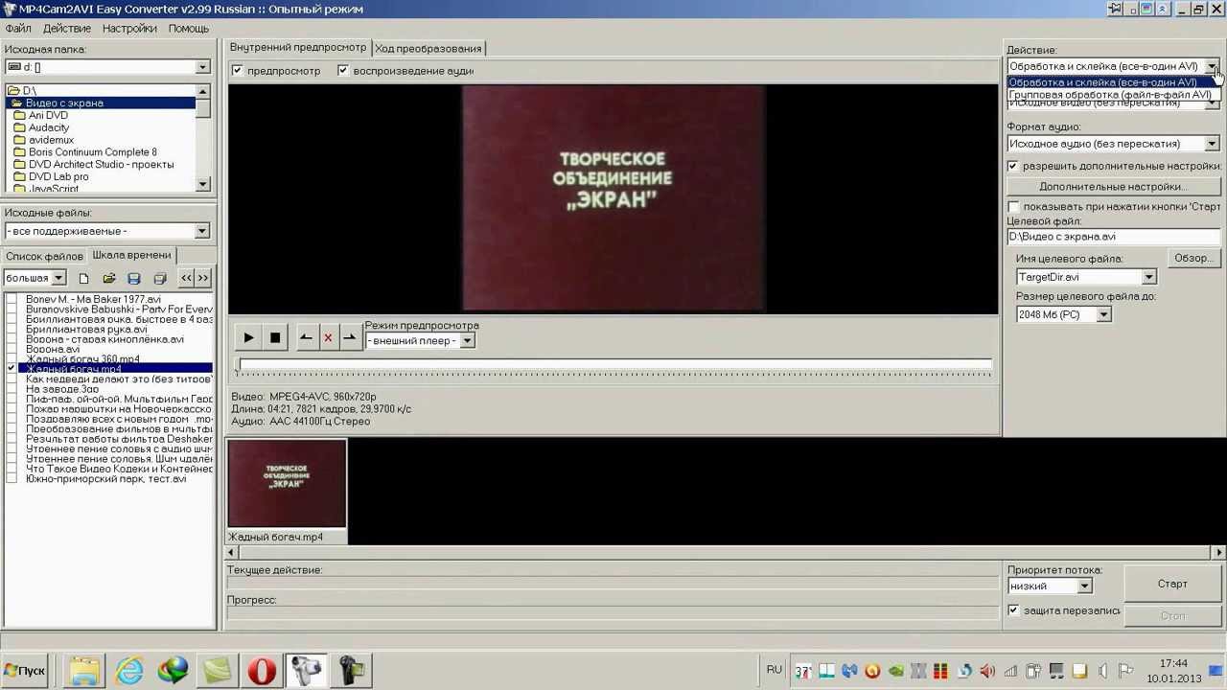
Task: Switch to Список файлов tab
Action: (x=44, y=256)
